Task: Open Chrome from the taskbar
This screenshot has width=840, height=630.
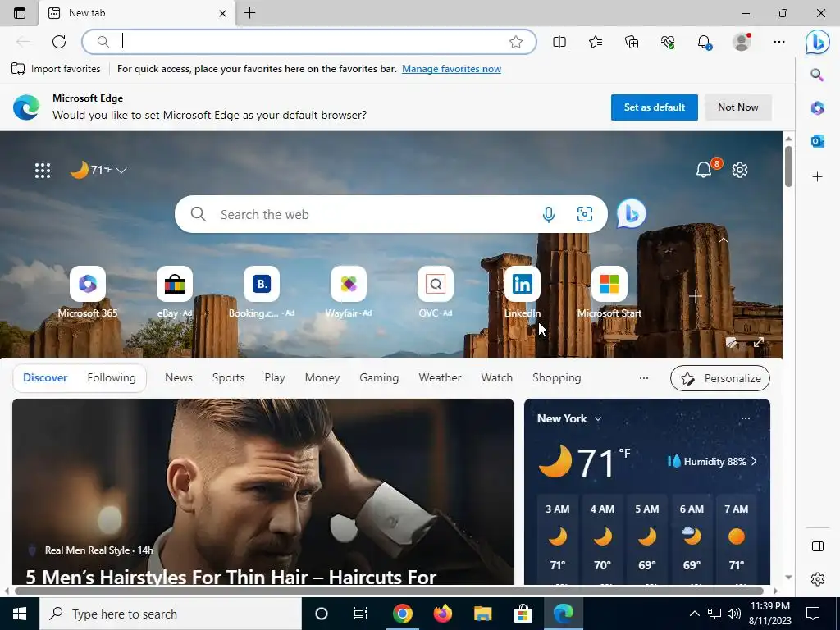Action: click(402, 614)
